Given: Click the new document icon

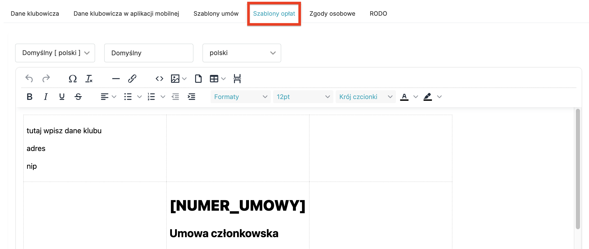Looking at the screenshot, I should pos(198,78).
